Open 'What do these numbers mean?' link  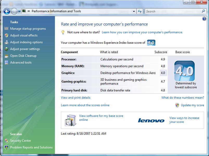pyautogui.click(x=183, y=98)
